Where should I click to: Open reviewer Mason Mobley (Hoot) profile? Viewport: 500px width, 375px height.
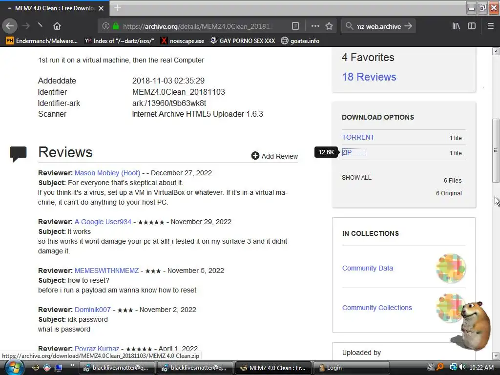pos(107,173)
